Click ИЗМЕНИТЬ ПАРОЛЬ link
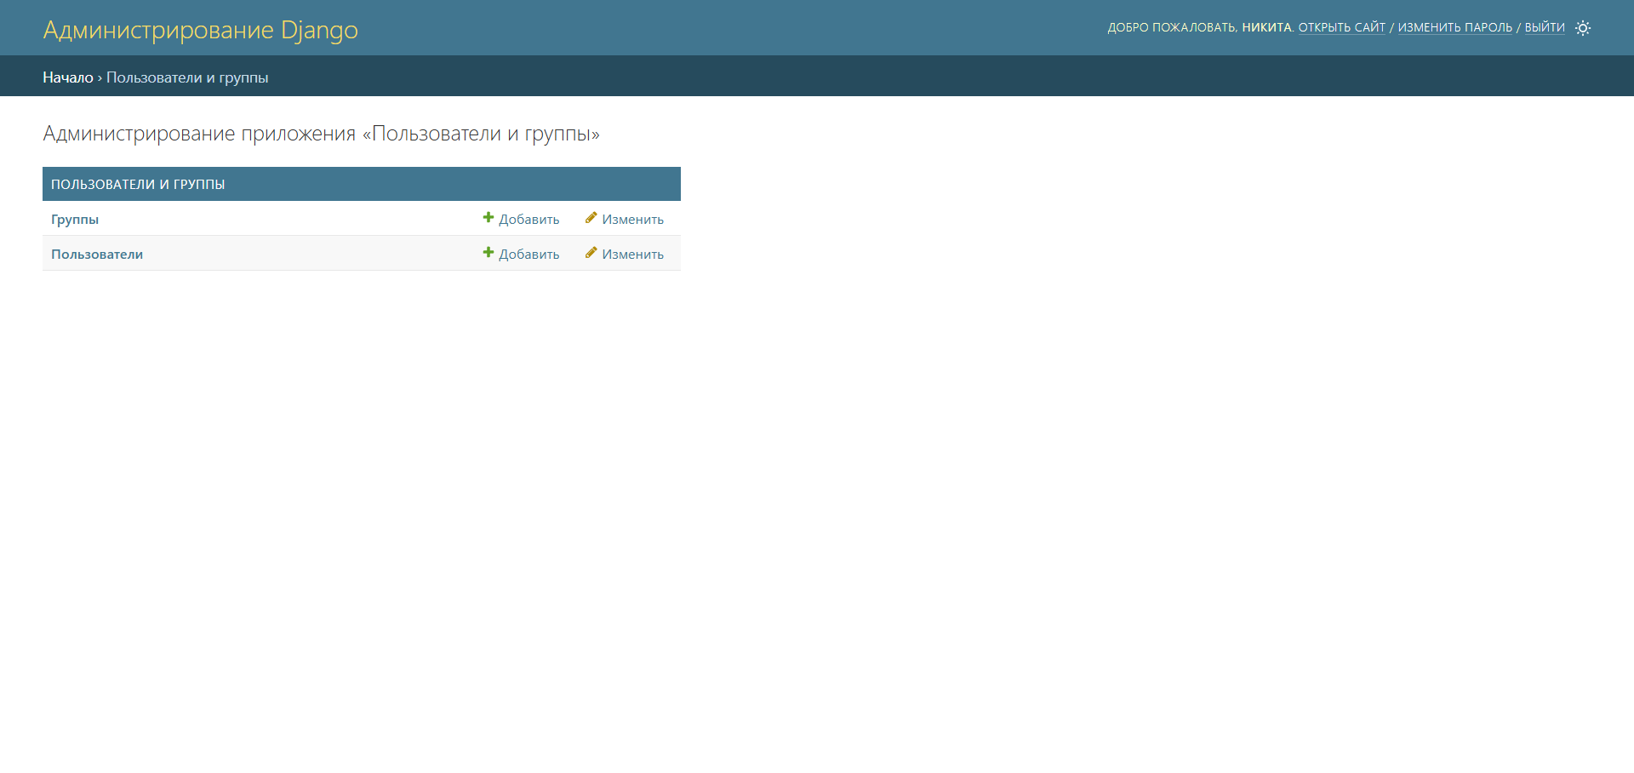This screenshot has width=1634, height=773. 1455,28
